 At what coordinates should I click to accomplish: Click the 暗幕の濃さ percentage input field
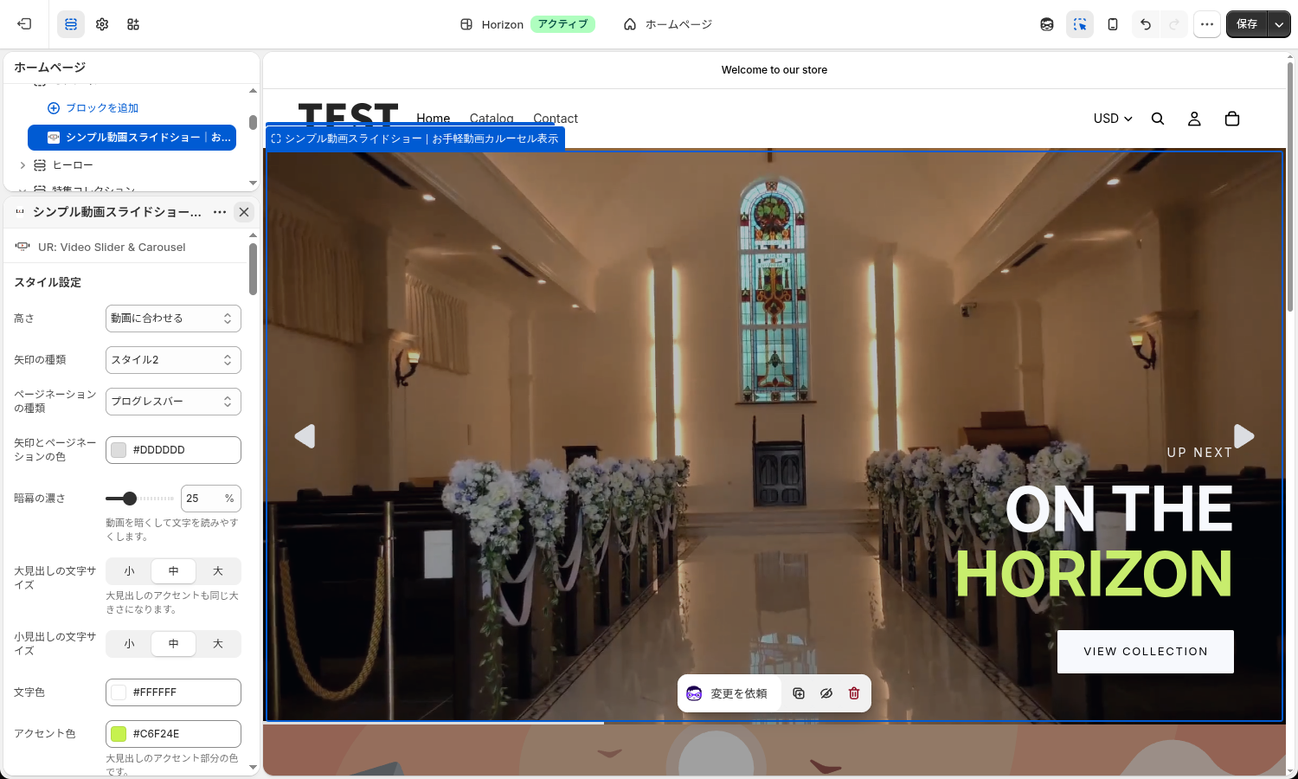tap(211, 499)
